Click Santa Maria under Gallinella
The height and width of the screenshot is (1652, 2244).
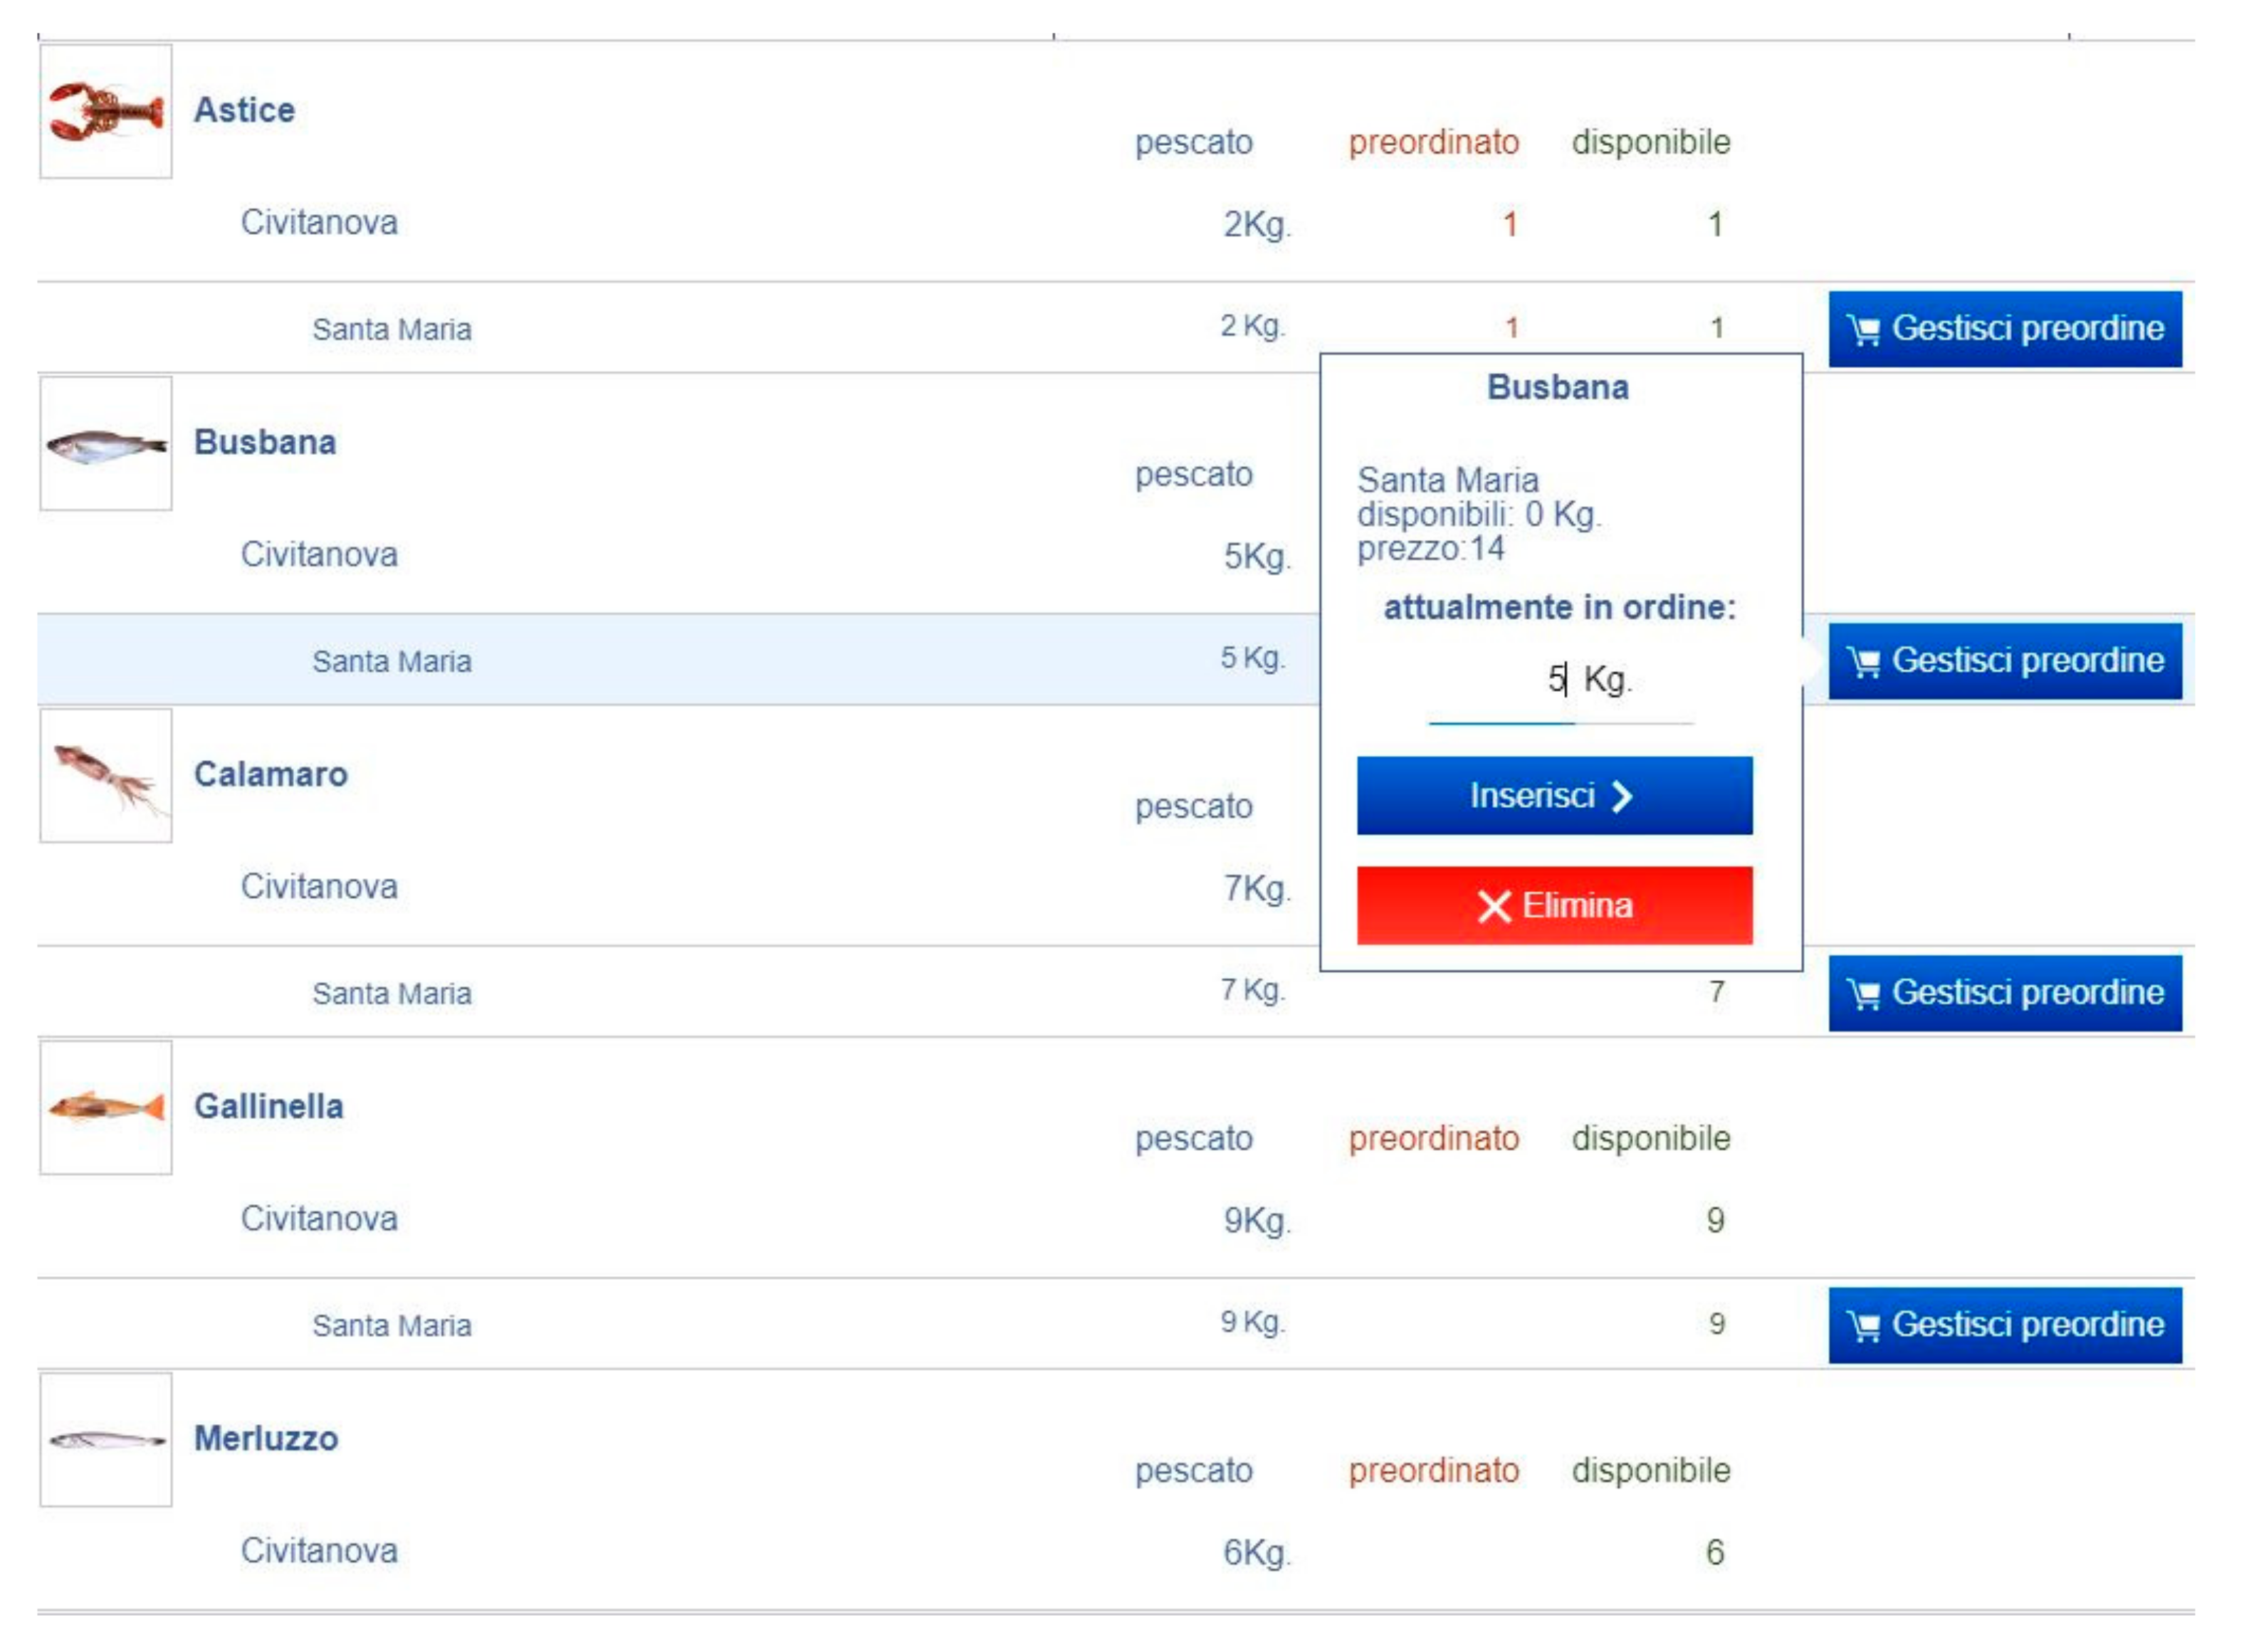coord(391,1325)
